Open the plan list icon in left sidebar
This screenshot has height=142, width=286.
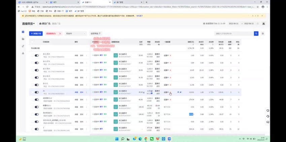click(x=23, y=32)
